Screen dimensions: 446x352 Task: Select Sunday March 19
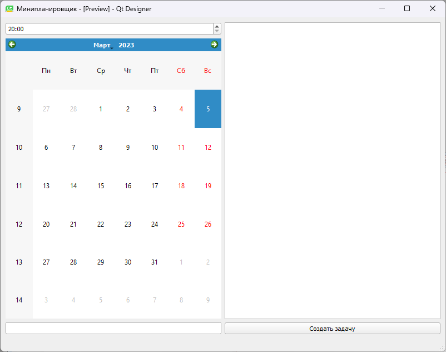pyautogui.click(x=208, y=186)
